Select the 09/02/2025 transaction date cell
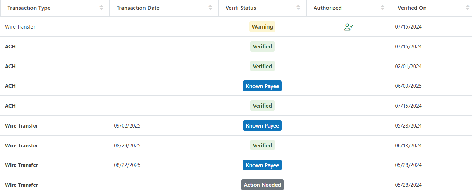 coord(127,126)
